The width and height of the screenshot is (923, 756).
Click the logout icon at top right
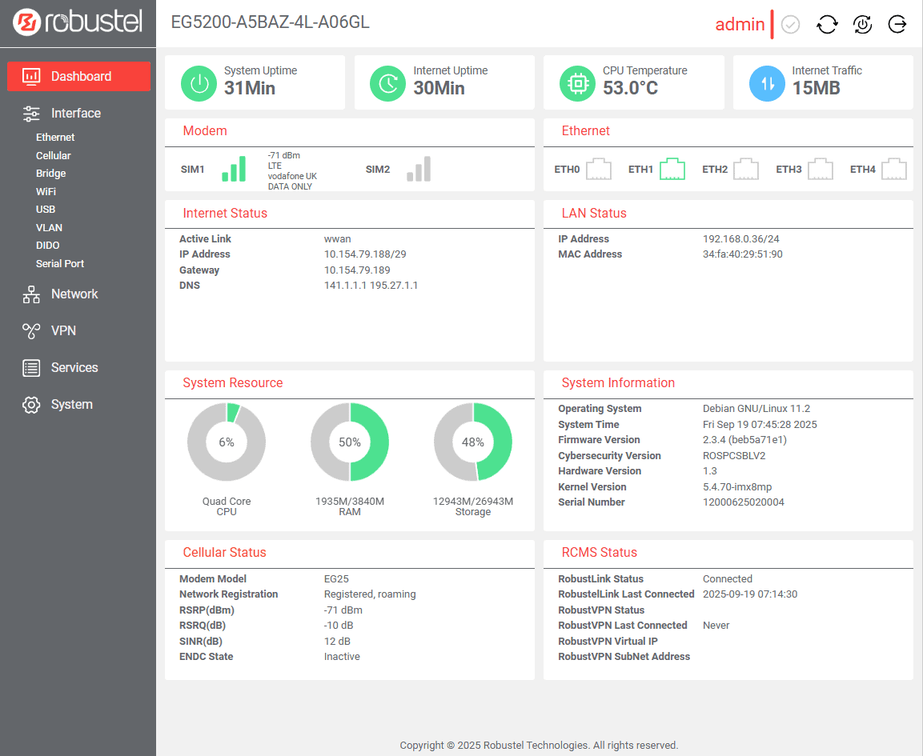[897, 25]
